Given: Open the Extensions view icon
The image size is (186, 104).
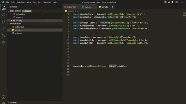Looking at the screenshot, I should click(x=3, y=36).
